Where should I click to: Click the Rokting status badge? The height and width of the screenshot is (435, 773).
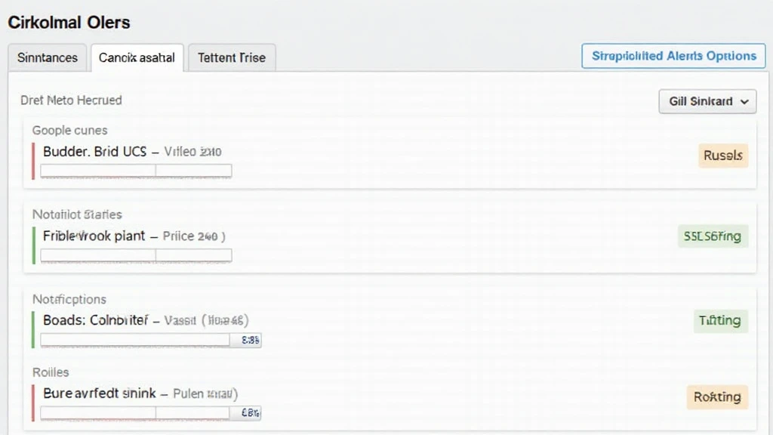click(x=716, y=396)
